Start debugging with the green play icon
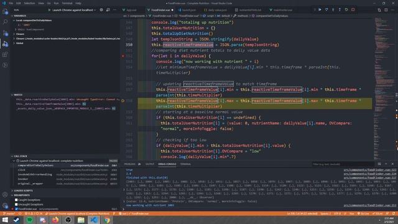This screenshot has width=398, height=224. click(49, 10)
